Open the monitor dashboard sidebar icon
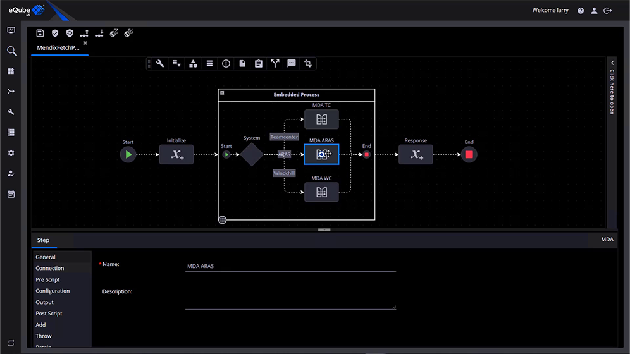630x354 pixels. click(x=11, y=30)
